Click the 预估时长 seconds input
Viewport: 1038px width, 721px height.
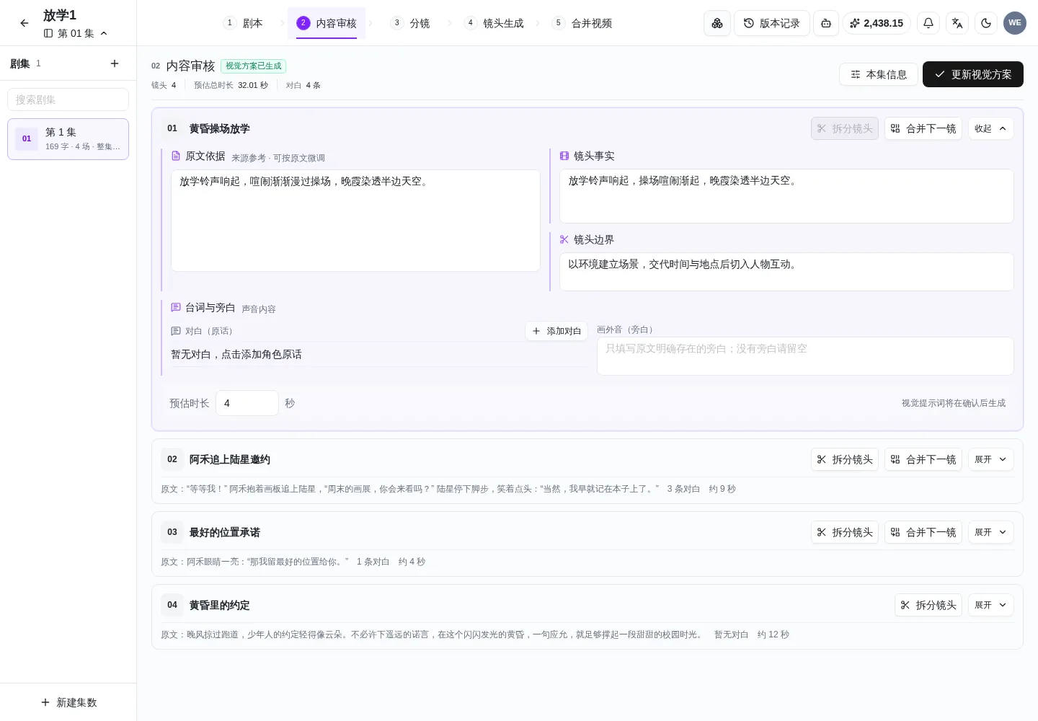pyautogui.click(x=247, y=403)
